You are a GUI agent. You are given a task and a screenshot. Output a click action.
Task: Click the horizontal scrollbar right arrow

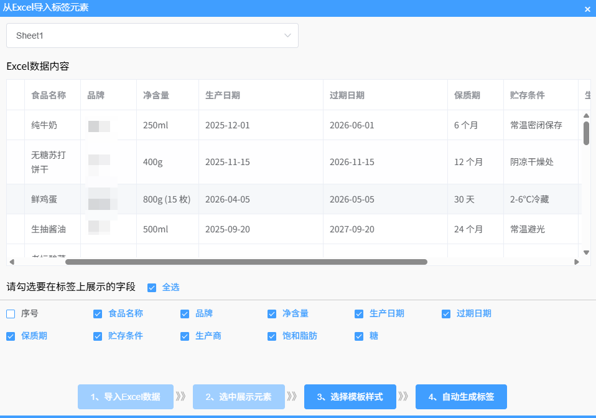tap(577, 262)
